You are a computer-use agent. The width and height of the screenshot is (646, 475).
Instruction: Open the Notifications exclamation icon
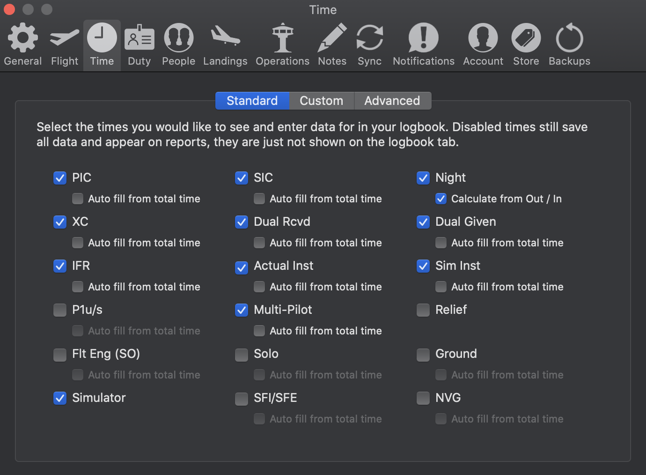tap(424, 38)
